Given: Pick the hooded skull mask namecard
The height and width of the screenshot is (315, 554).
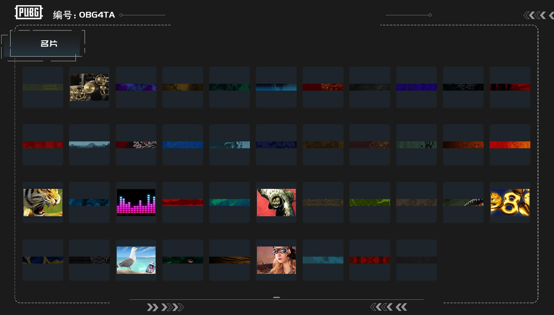Looking at the screenshot, I should pos(276,202).
